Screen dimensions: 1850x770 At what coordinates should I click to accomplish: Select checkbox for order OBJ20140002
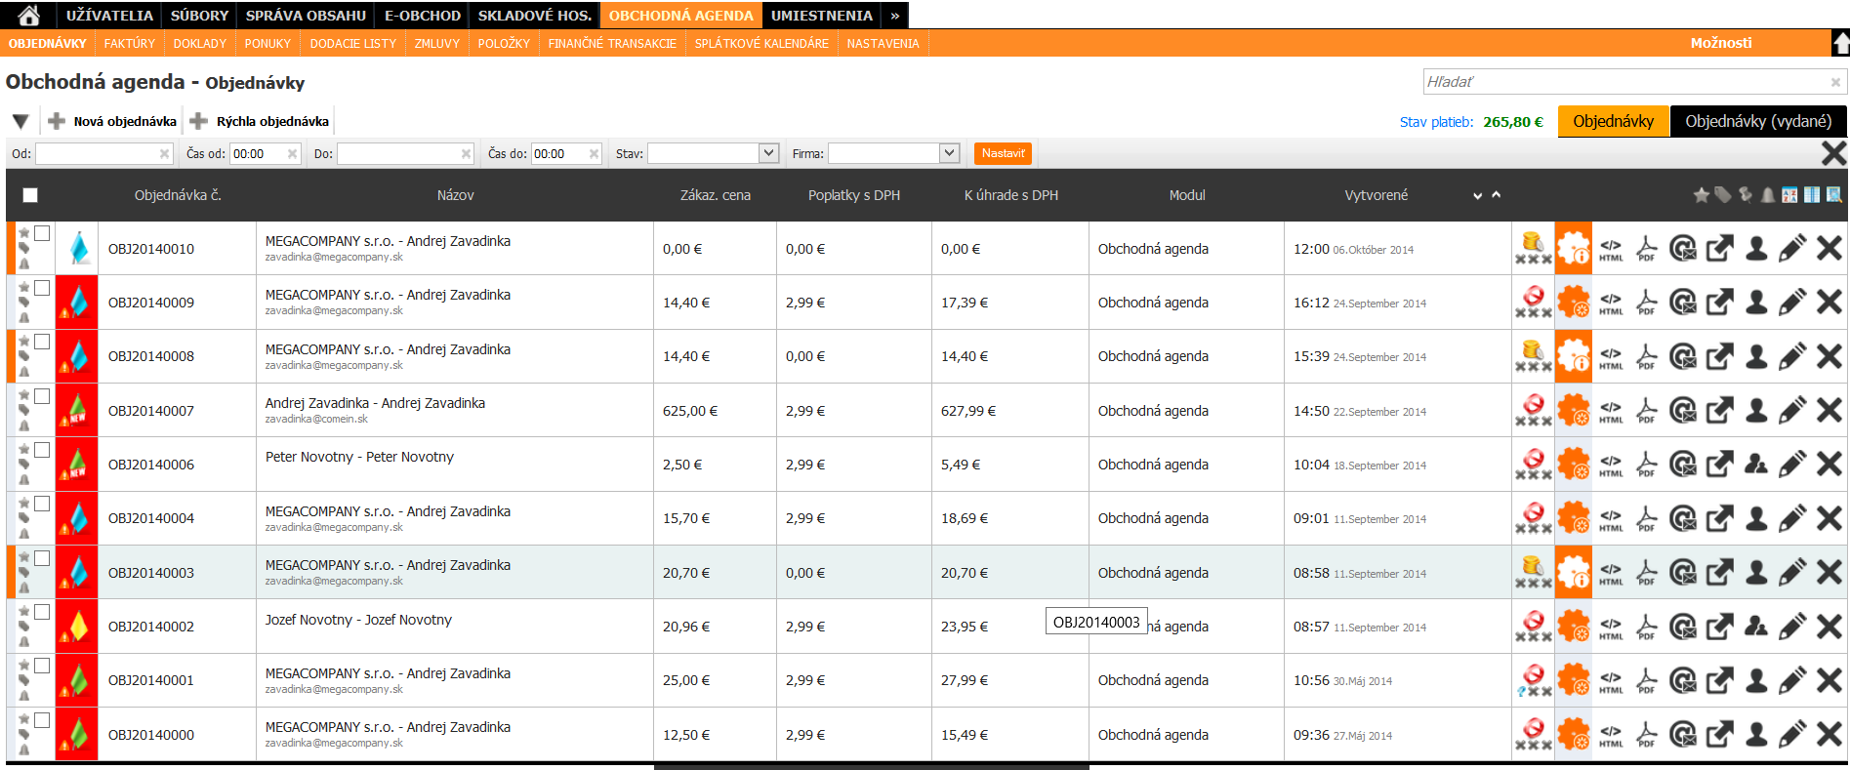(x=42, y=612)
